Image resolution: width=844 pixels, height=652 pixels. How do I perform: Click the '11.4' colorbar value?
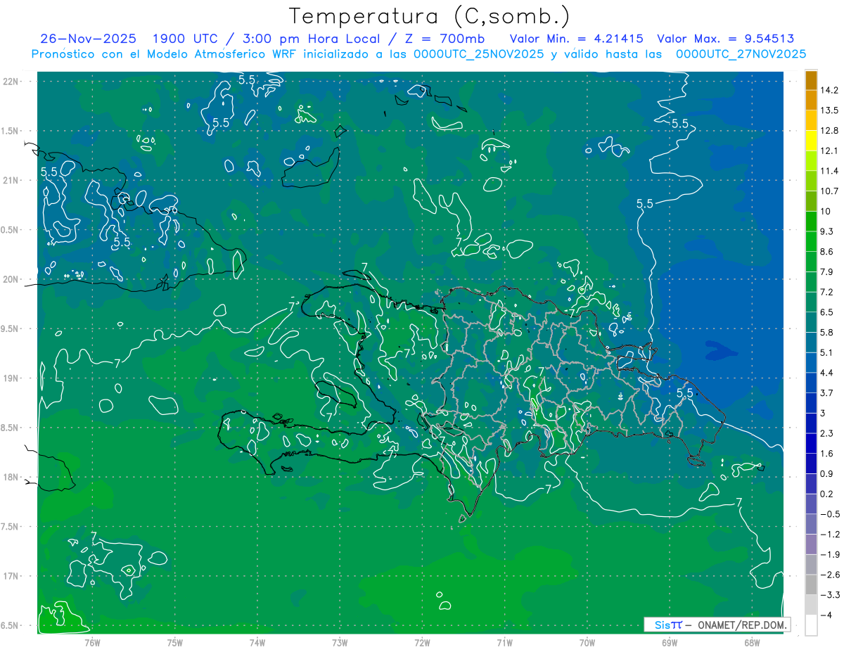point(829,171)
